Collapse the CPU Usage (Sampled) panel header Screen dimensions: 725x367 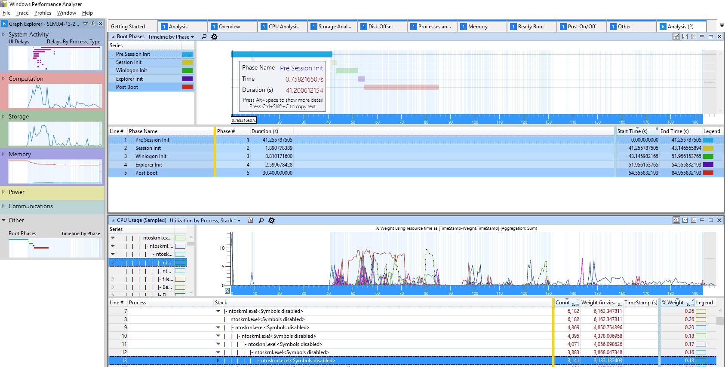pos(113,221)
